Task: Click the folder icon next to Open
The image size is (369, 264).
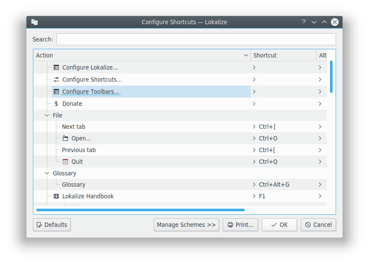Action: coord(65,138)
